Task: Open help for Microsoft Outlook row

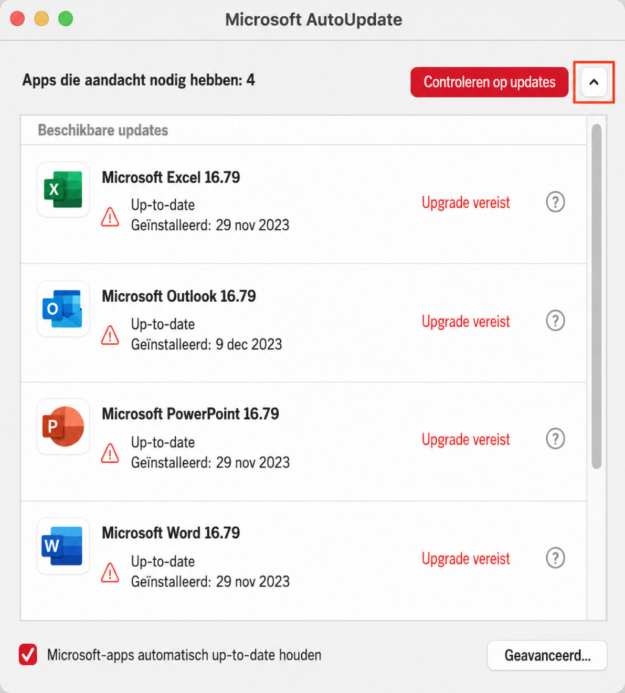Action: coord(555,321)
